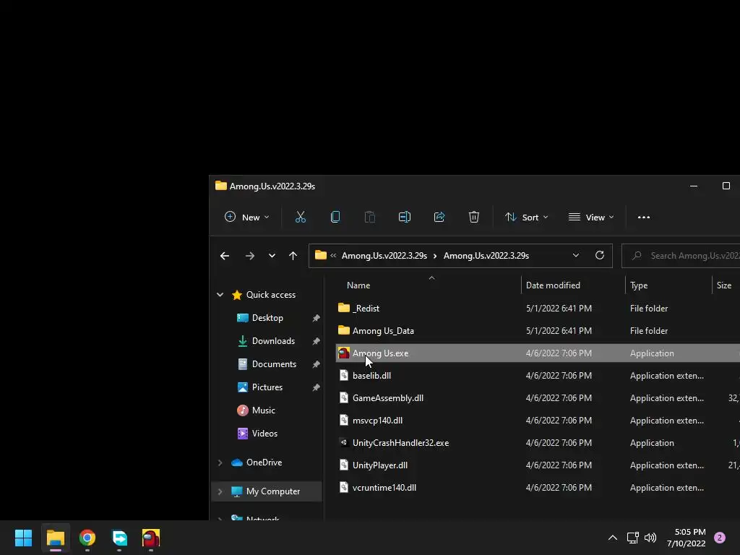This screenshot has width=740, height=555.
Task: Select the GameAssembly.dll file
Action: (538, 398)
